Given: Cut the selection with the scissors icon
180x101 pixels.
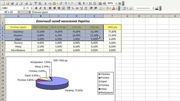Looking at the screenshot, I should 46,3.
